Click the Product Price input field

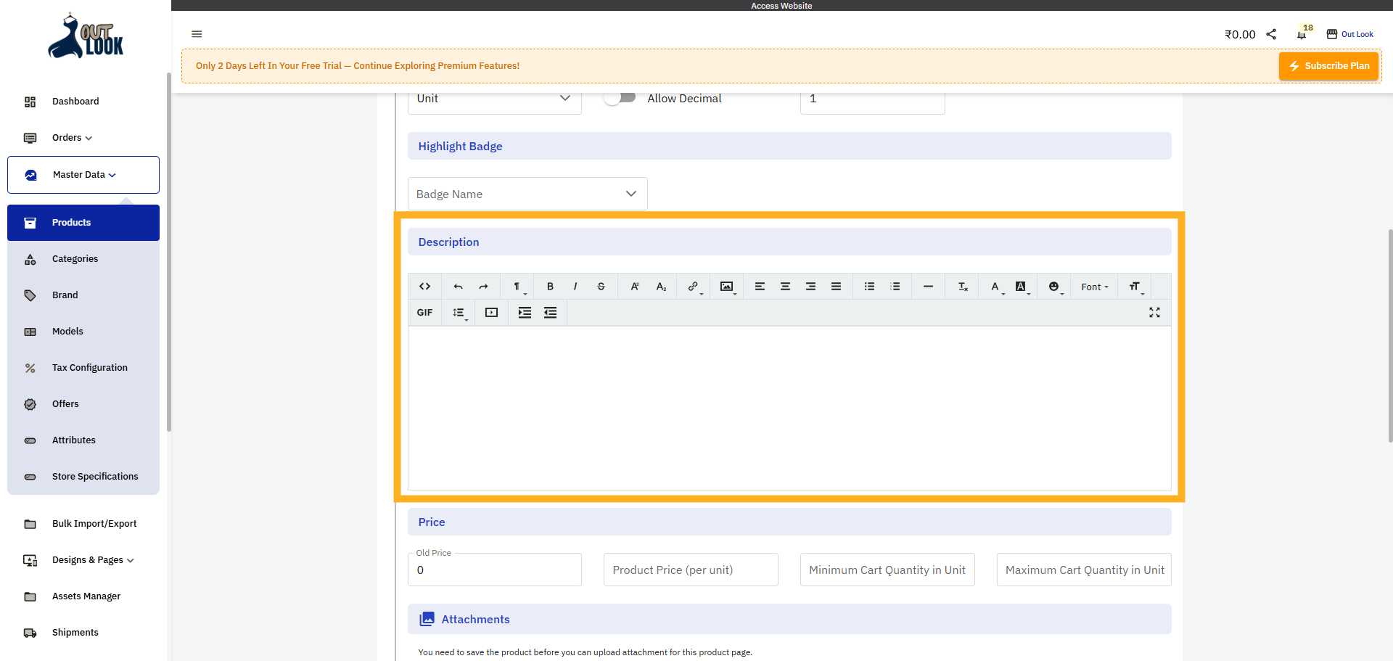(x=690, y=570)
